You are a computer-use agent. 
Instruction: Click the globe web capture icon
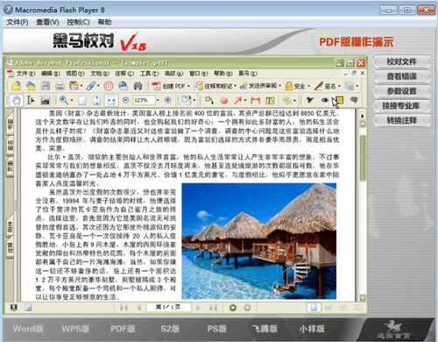click(x=123, y=86)
